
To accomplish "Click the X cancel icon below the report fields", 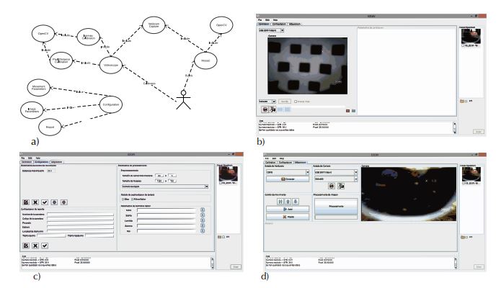I will click(35, 246).
